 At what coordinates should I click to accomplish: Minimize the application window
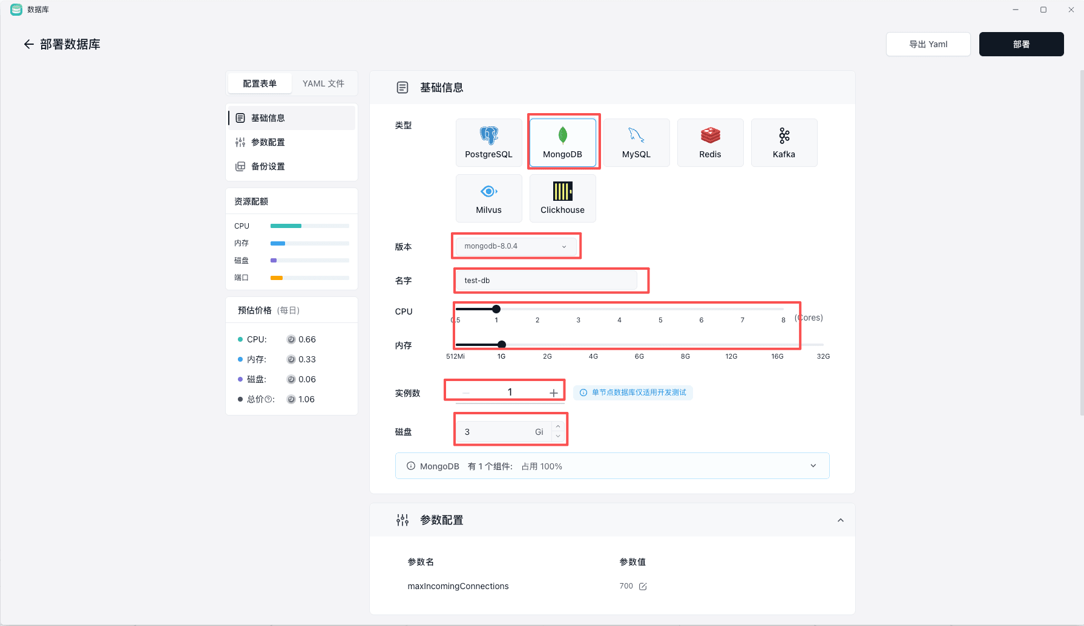click(1016, 10)
